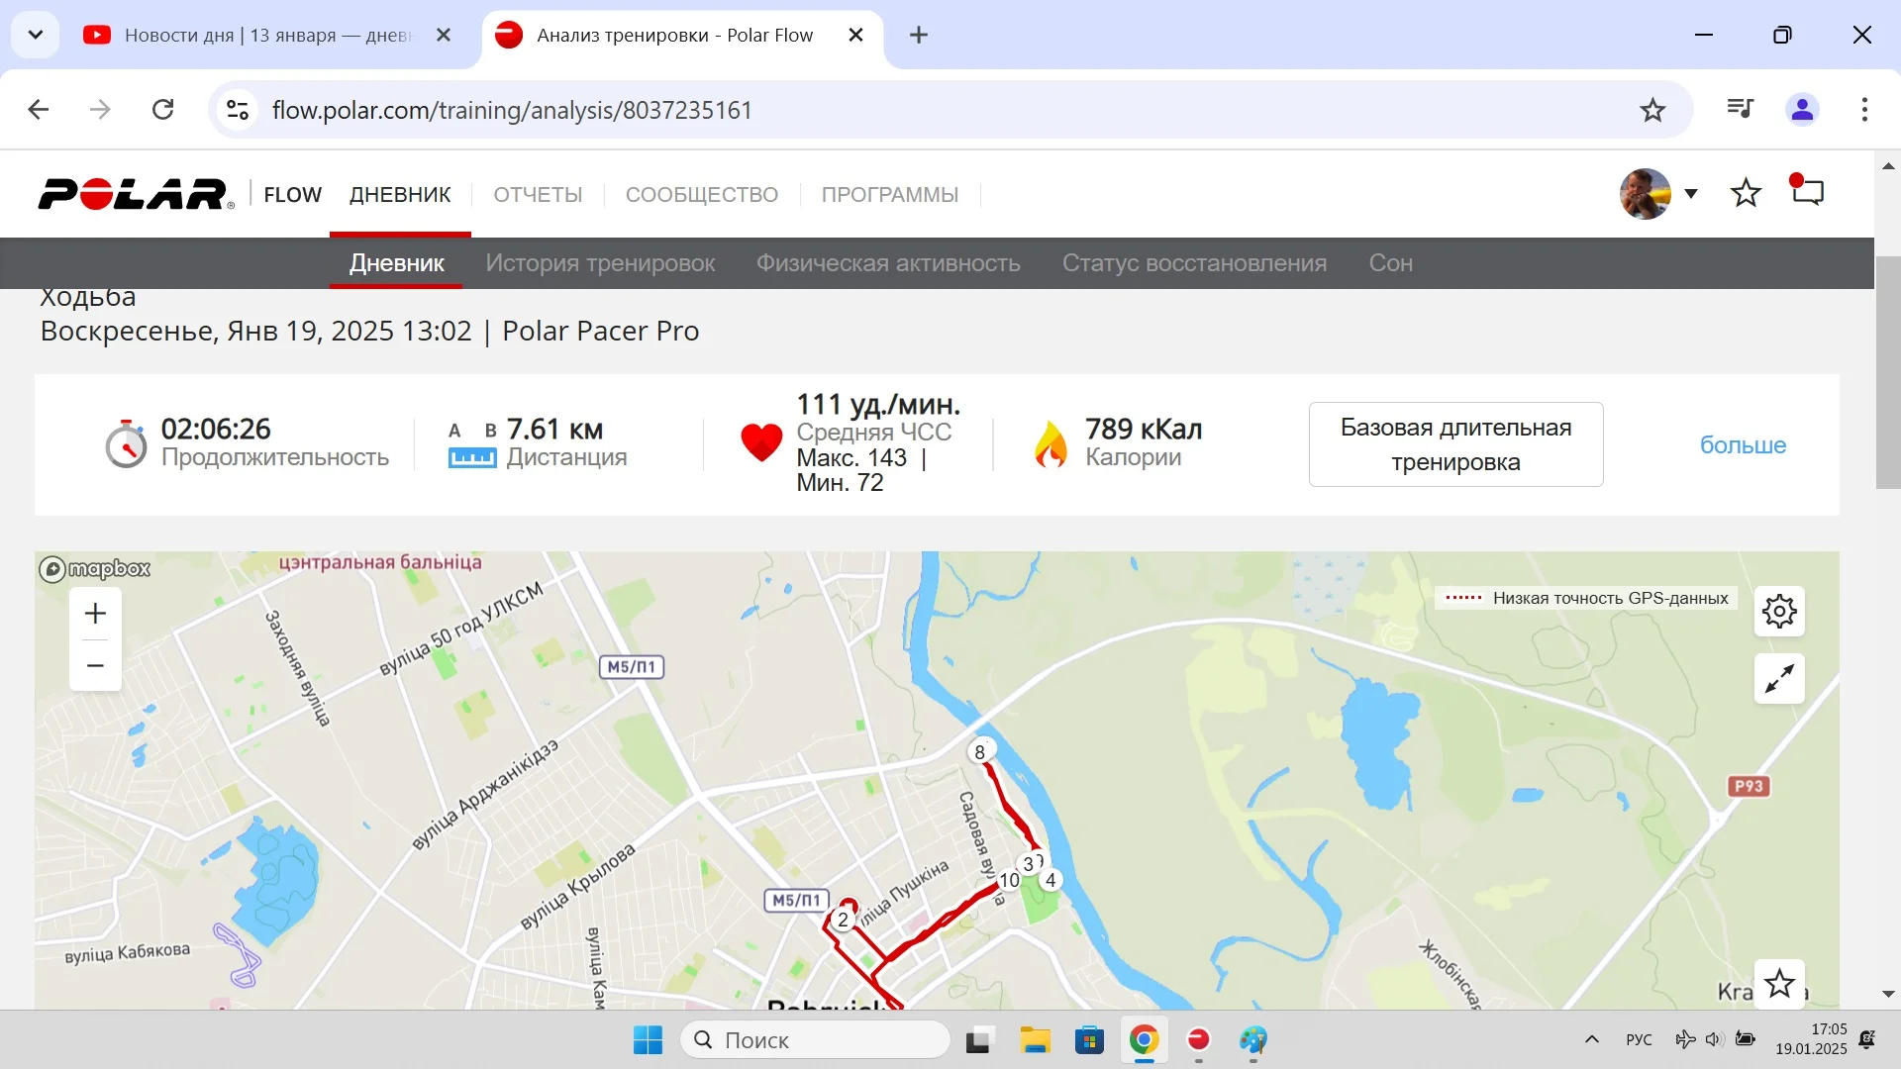The image size is (1901, 1069).
Task: Open map settings gear icon
Action: (1779, 612)
